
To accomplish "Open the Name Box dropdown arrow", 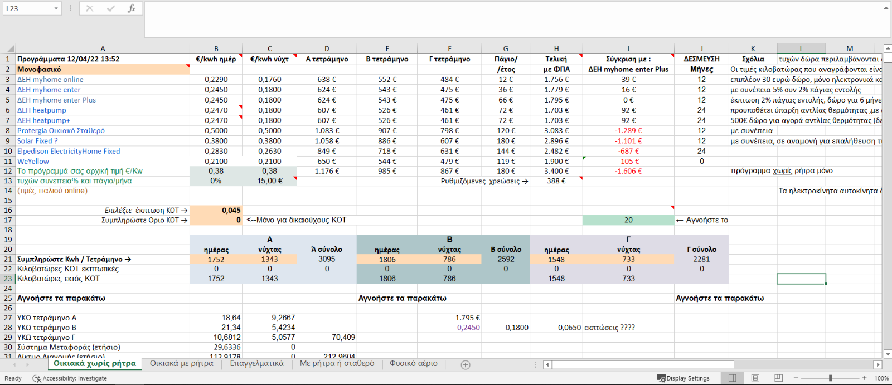I will (x=56, y=8).
